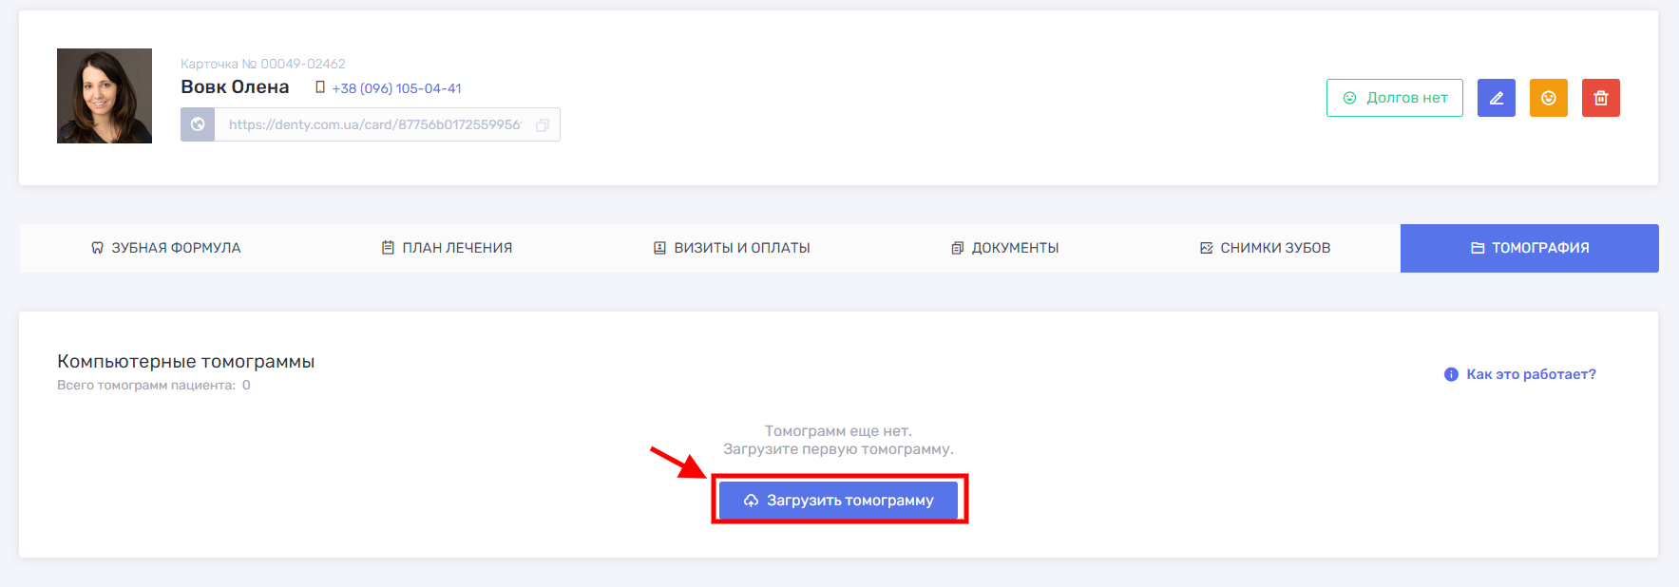Image resolution: width=1679 pixels, height=587 pixels.
Task: Open the Как это работает? link
Action: [x=1531, y=374]
